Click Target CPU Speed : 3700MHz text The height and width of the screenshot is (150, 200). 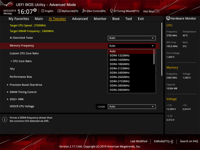(28, 25)
